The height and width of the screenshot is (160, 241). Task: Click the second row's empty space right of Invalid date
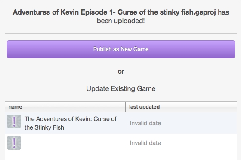click(x=199, y=143)
